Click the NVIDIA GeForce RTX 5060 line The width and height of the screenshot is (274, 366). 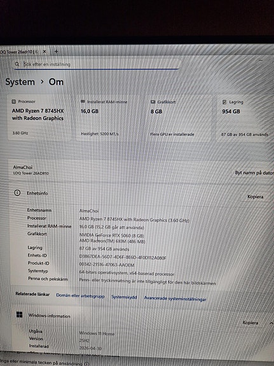point(111,236)
